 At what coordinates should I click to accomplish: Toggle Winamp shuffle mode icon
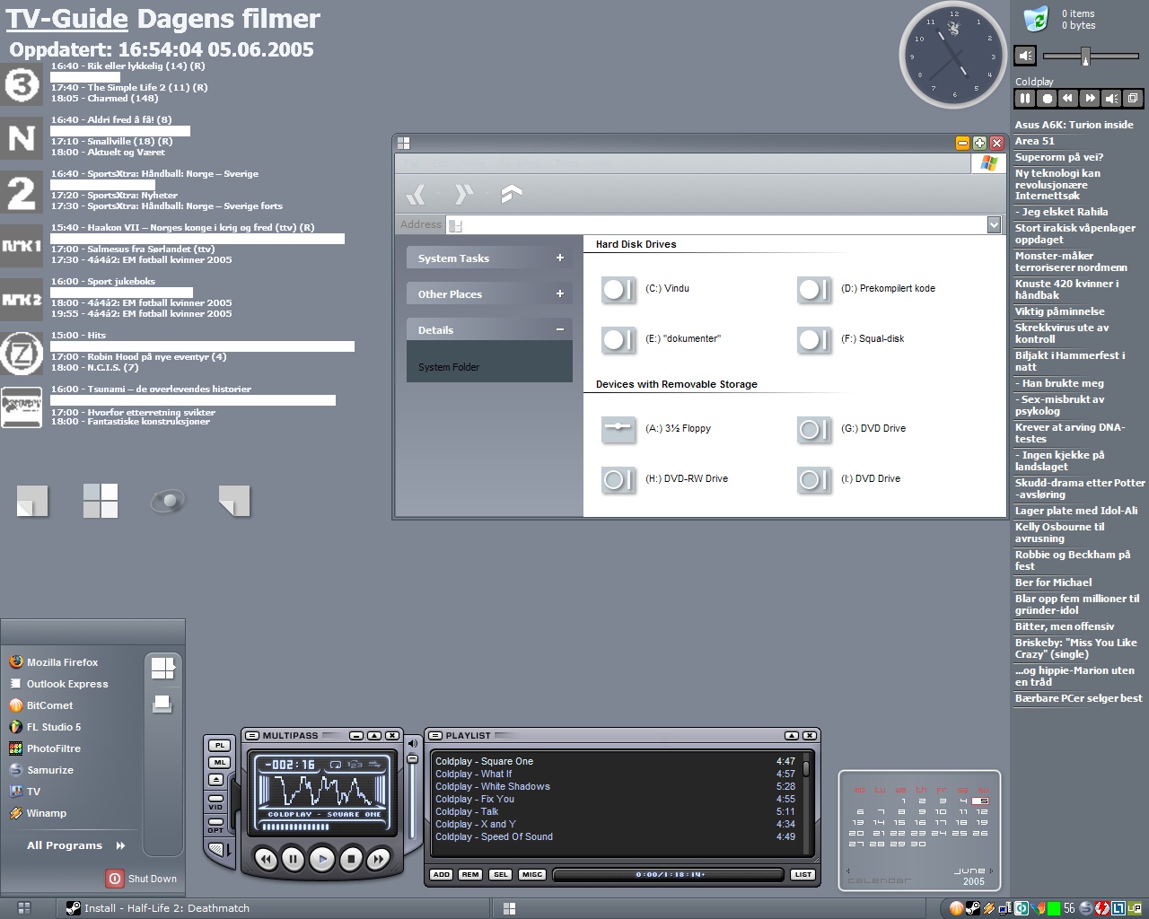click(375, 765)
